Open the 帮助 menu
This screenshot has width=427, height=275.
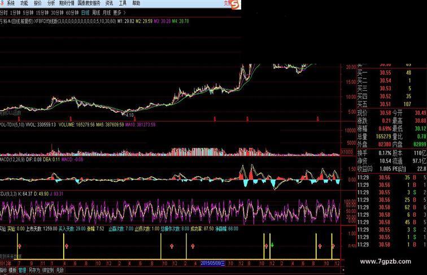[136, 3]
